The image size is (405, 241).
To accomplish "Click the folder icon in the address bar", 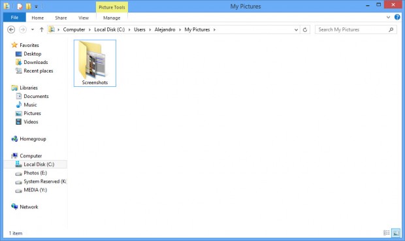I will (x=52, y=29).
